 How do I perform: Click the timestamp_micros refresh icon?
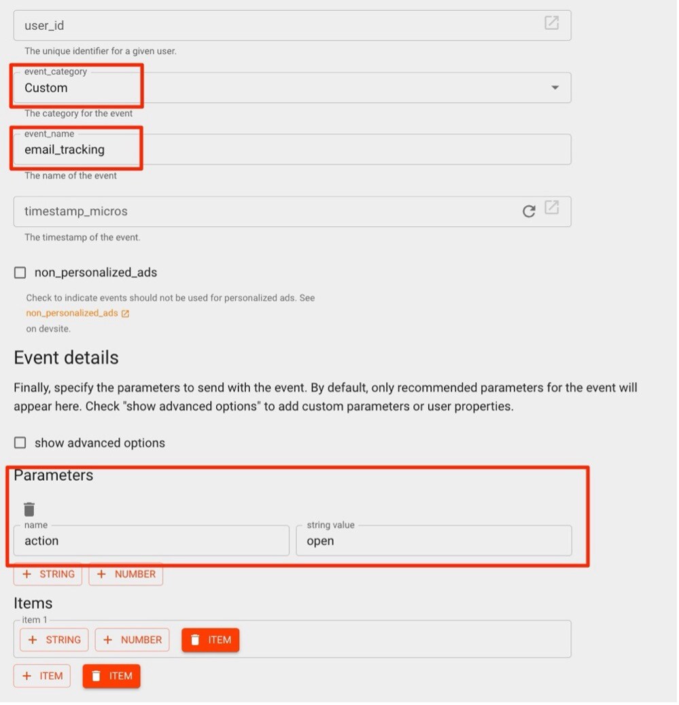click(x=529, y=211)
